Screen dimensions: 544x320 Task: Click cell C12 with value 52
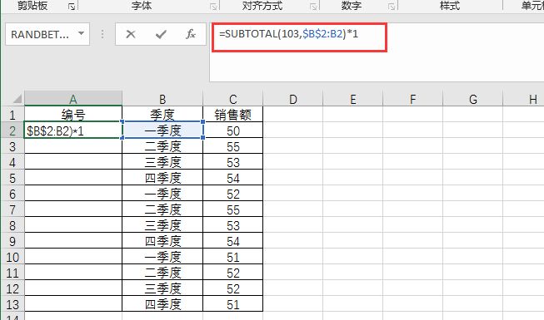233,288
